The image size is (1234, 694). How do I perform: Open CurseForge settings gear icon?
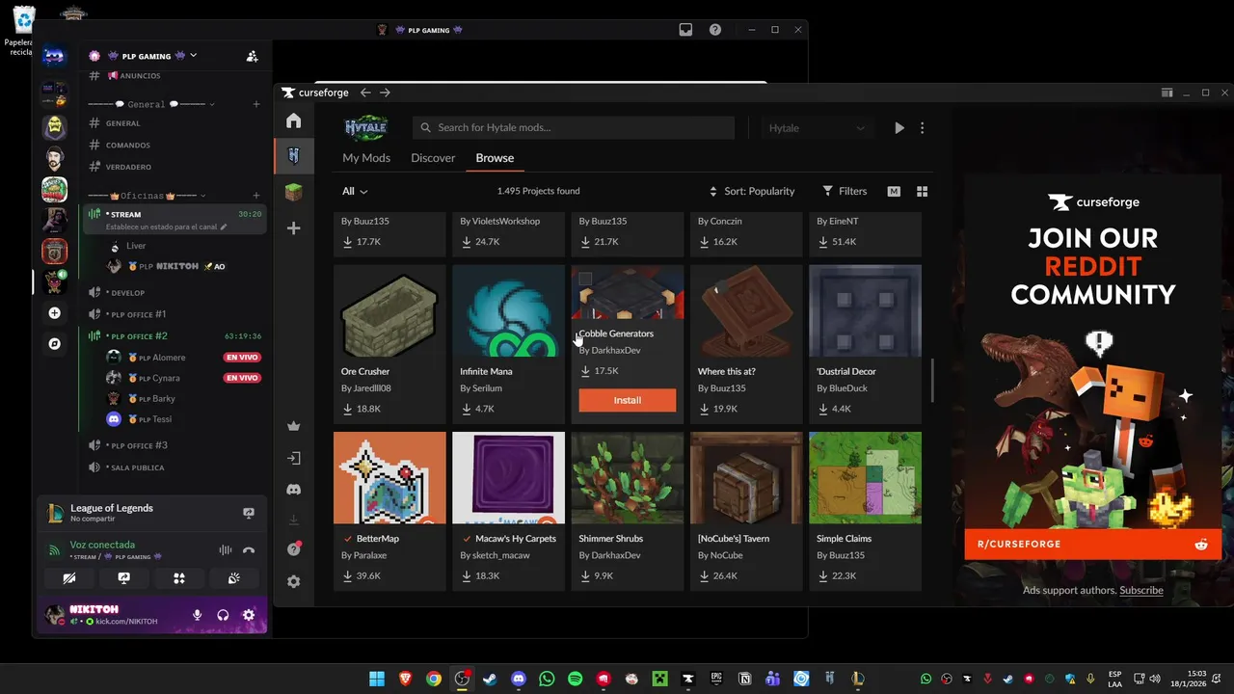(x=294, y=581)
